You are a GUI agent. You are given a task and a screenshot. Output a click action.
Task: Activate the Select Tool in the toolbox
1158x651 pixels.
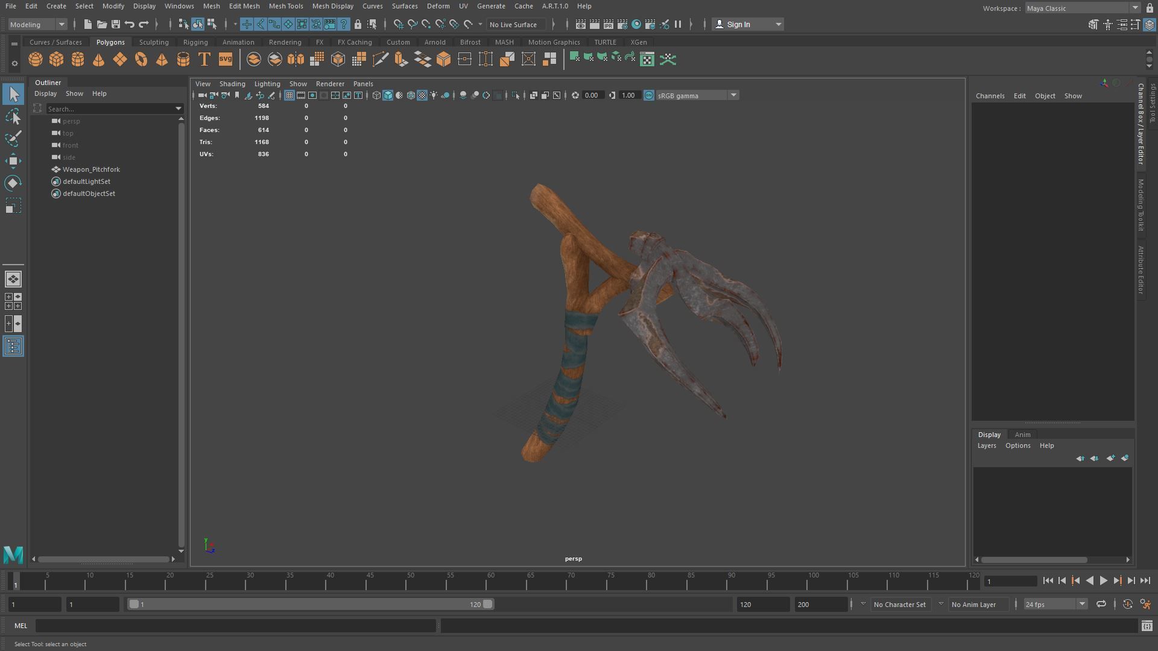13,94
